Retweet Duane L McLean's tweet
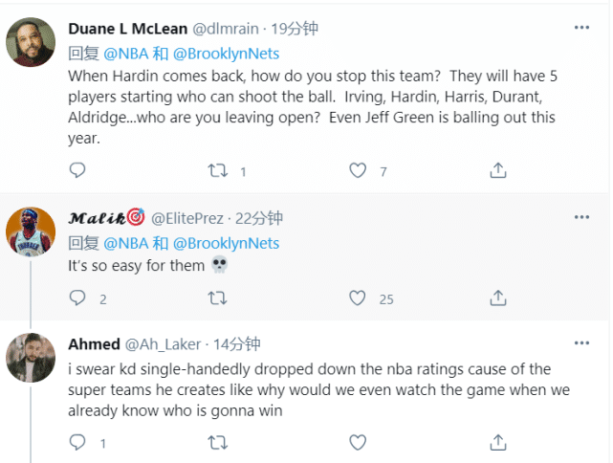The height and width of the screenshot is (463, 613). [218, 170]
